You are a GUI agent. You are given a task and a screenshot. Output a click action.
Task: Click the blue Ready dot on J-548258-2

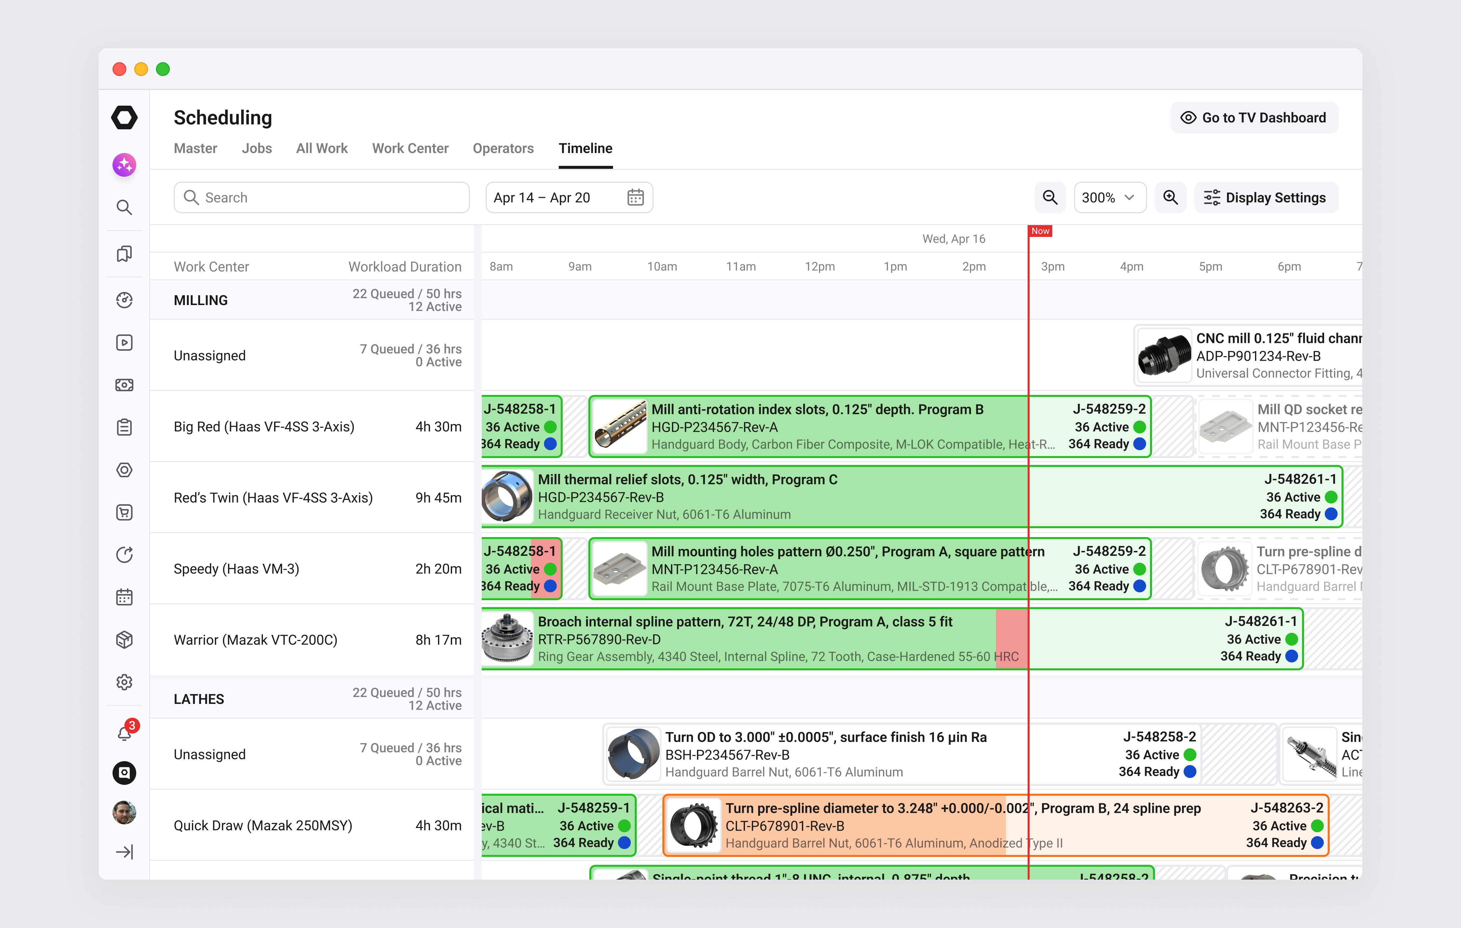tap(1190, 771)
